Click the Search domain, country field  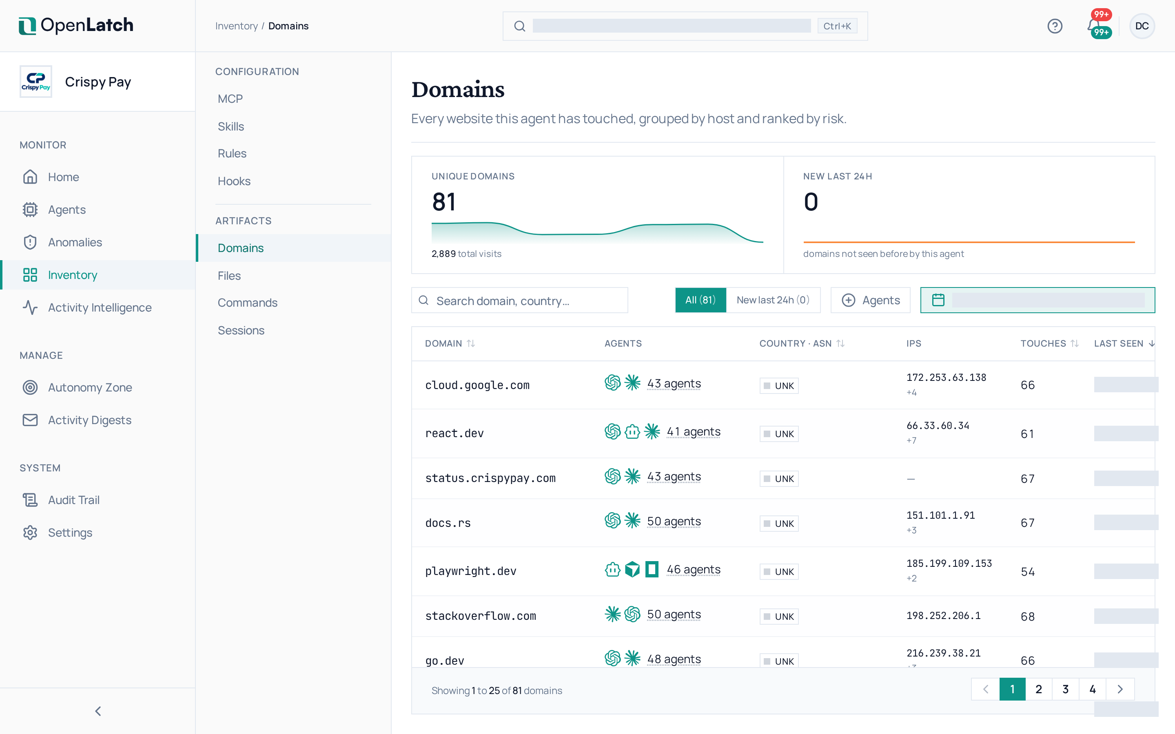coord(519,301)
